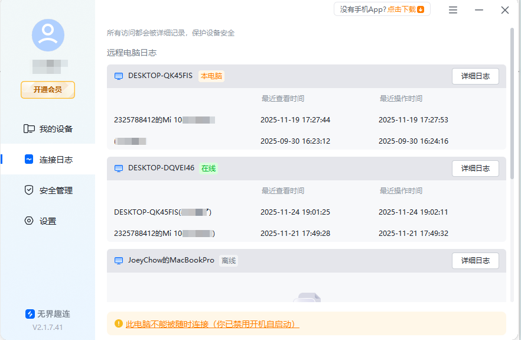
Task: Click the DESKTOP-QK45FIS entry under DESKTOP-DQVEI46
Action: (x=163, y=212)
